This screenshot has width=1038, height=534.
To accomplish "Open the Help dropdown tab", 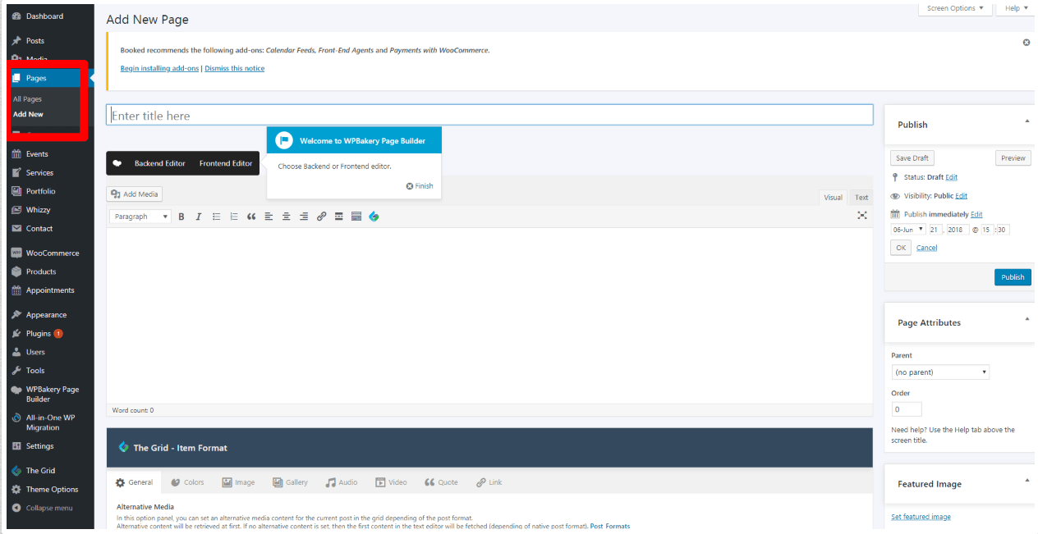I will pos(1017,8).
